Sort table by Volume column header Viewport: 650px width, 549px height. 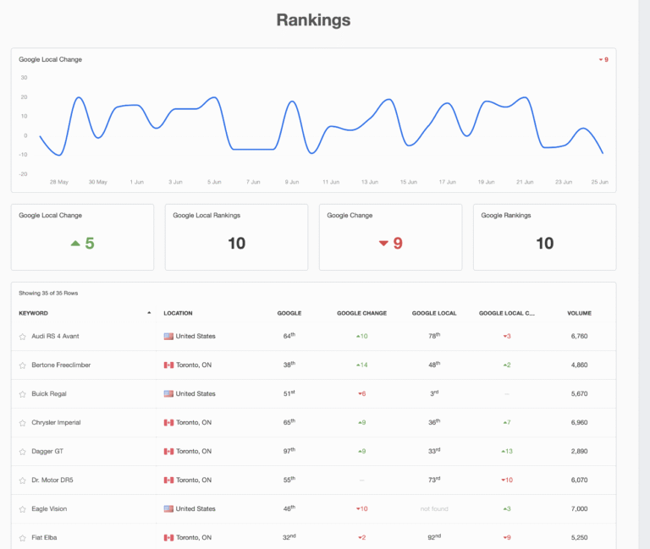pos(579,313)
